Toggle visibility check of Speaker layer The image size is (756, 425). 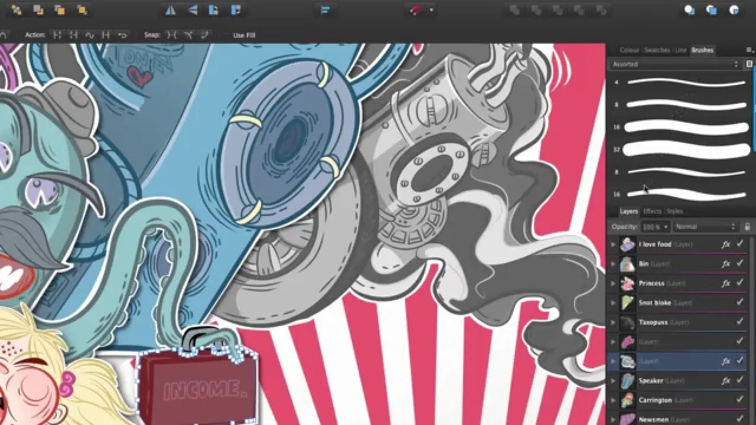coord(741,380)
